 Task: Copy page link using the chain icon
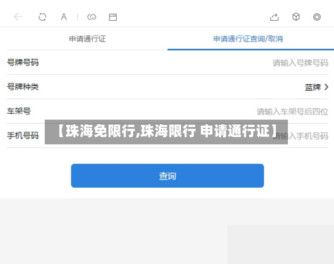point(92,17)
